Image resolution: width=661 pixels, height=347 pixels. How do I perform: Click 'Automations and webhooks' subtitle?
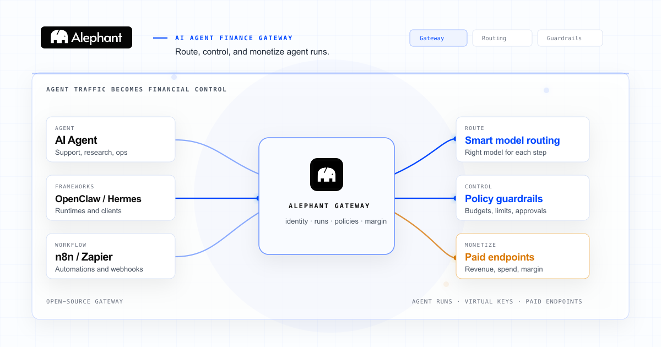click(99, 269)
